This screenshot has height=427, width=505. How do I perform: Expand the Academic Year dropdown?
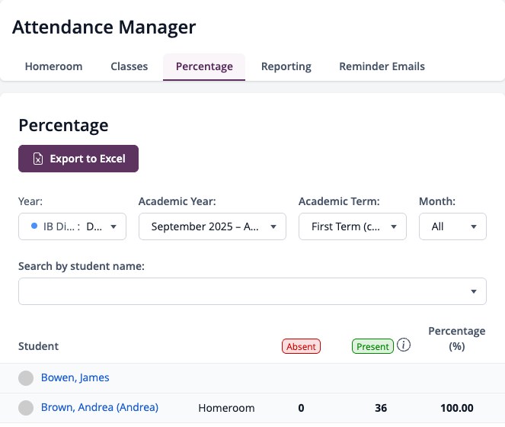coord(213,226)
